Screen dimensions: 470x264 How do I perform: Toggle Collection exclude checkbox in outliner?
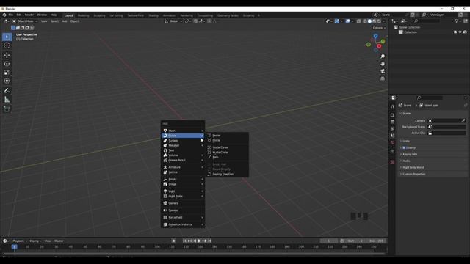pos(455,32)
